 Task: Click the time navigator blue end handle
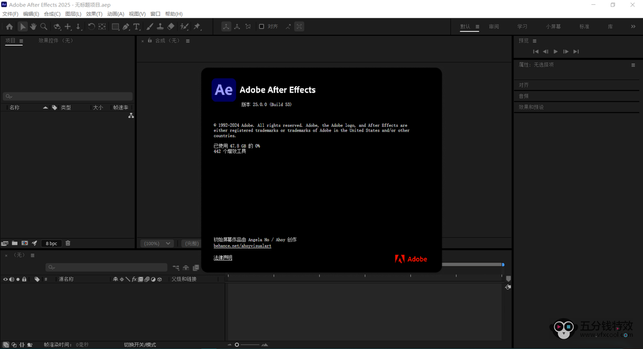click(x=503, y=264)
